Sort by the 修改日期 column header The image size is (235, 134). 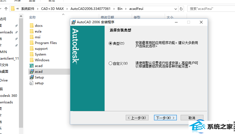pos(107,17)
